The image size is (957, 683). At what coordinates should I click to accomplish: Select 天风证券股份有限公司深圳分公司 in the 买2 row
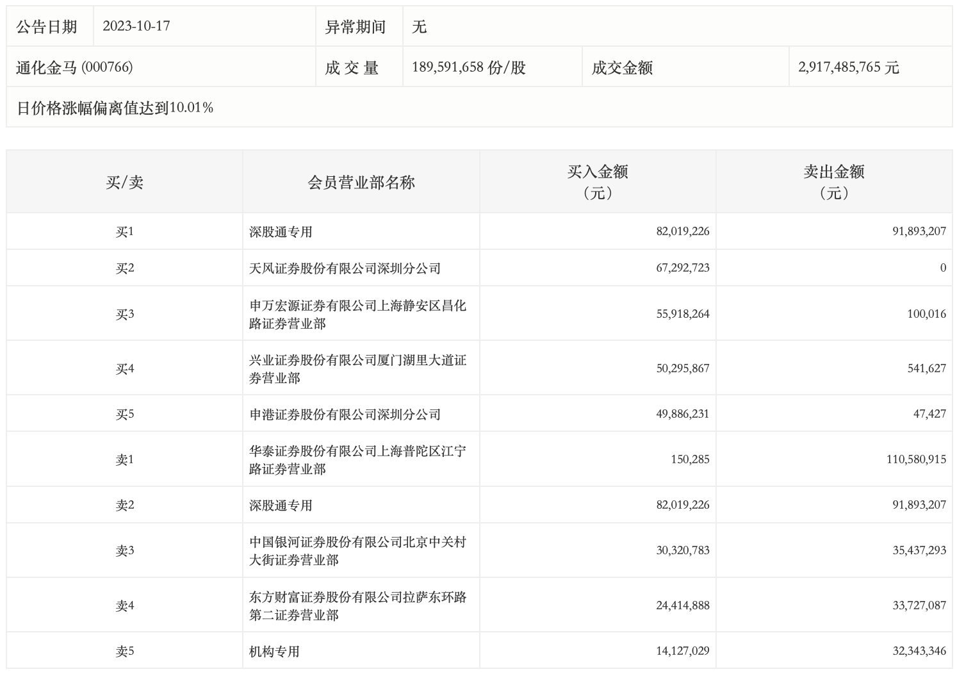click(x=345, y=268)
